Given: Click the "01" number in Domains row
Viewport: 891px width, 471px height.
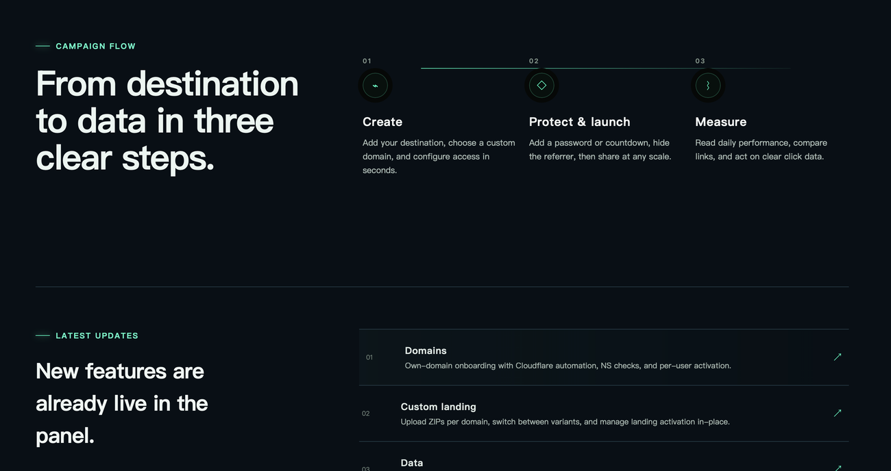Looking at the screenshot, I should [369, 357].
